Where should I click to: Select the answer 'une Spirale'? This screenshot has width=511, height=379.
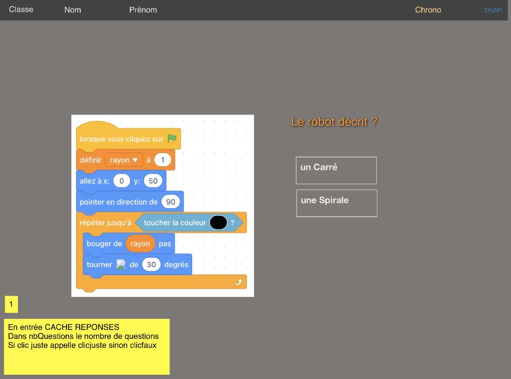tap(337, 203)
